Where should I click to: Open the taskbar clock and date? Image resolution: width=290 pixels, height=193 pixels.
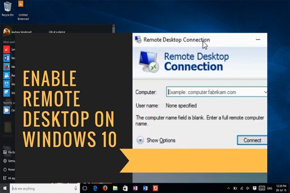click(x=281, y=188)
